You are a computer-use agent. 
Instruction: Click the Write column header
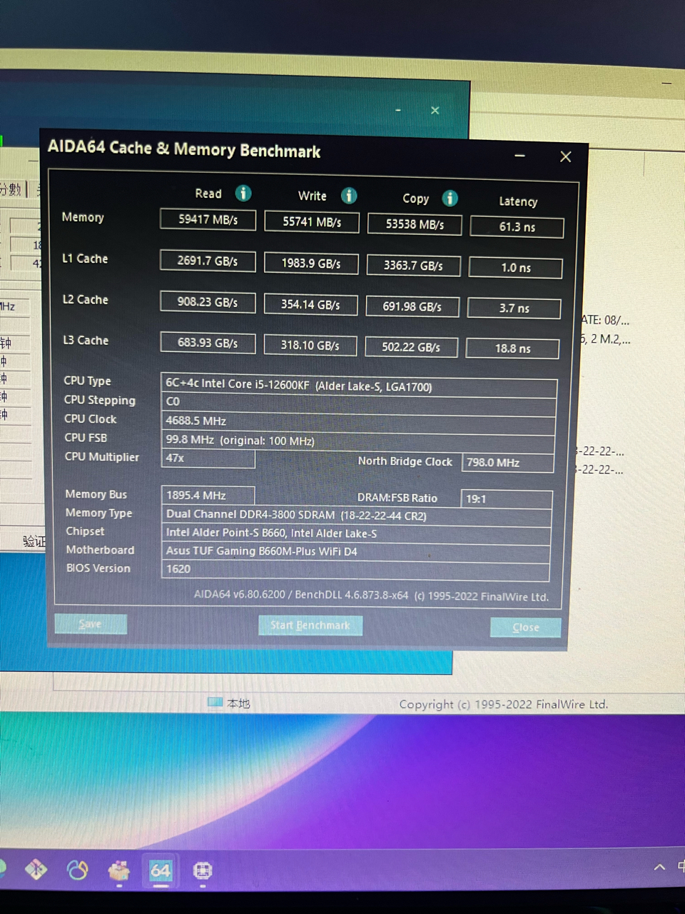point(313,196)
